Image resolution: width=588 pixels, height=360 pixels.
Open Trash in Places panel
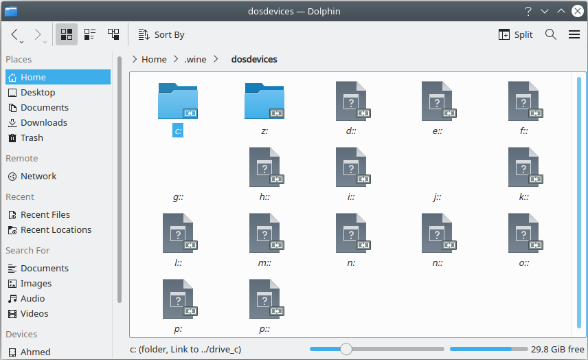click(x=58, y=137)
